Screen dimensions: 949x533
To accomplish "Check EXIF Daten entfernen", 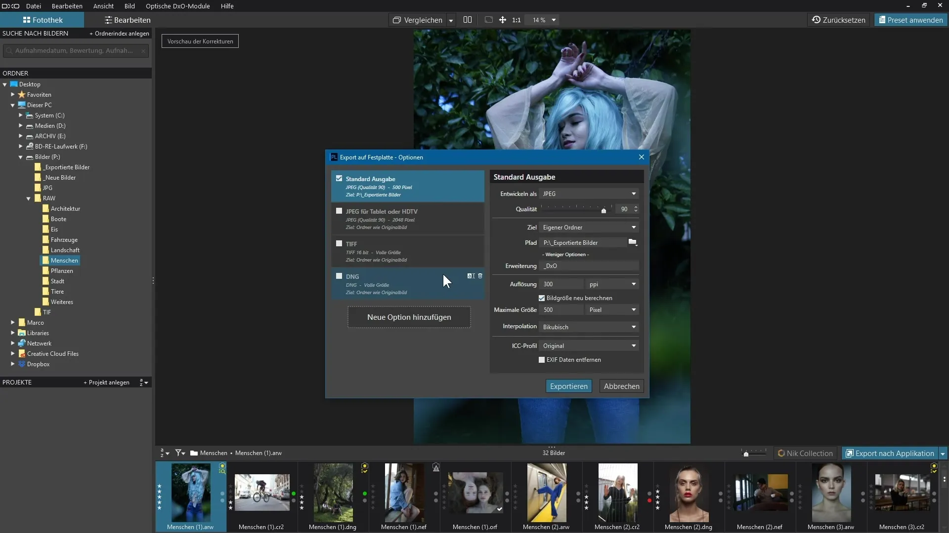I will [542, 360].
